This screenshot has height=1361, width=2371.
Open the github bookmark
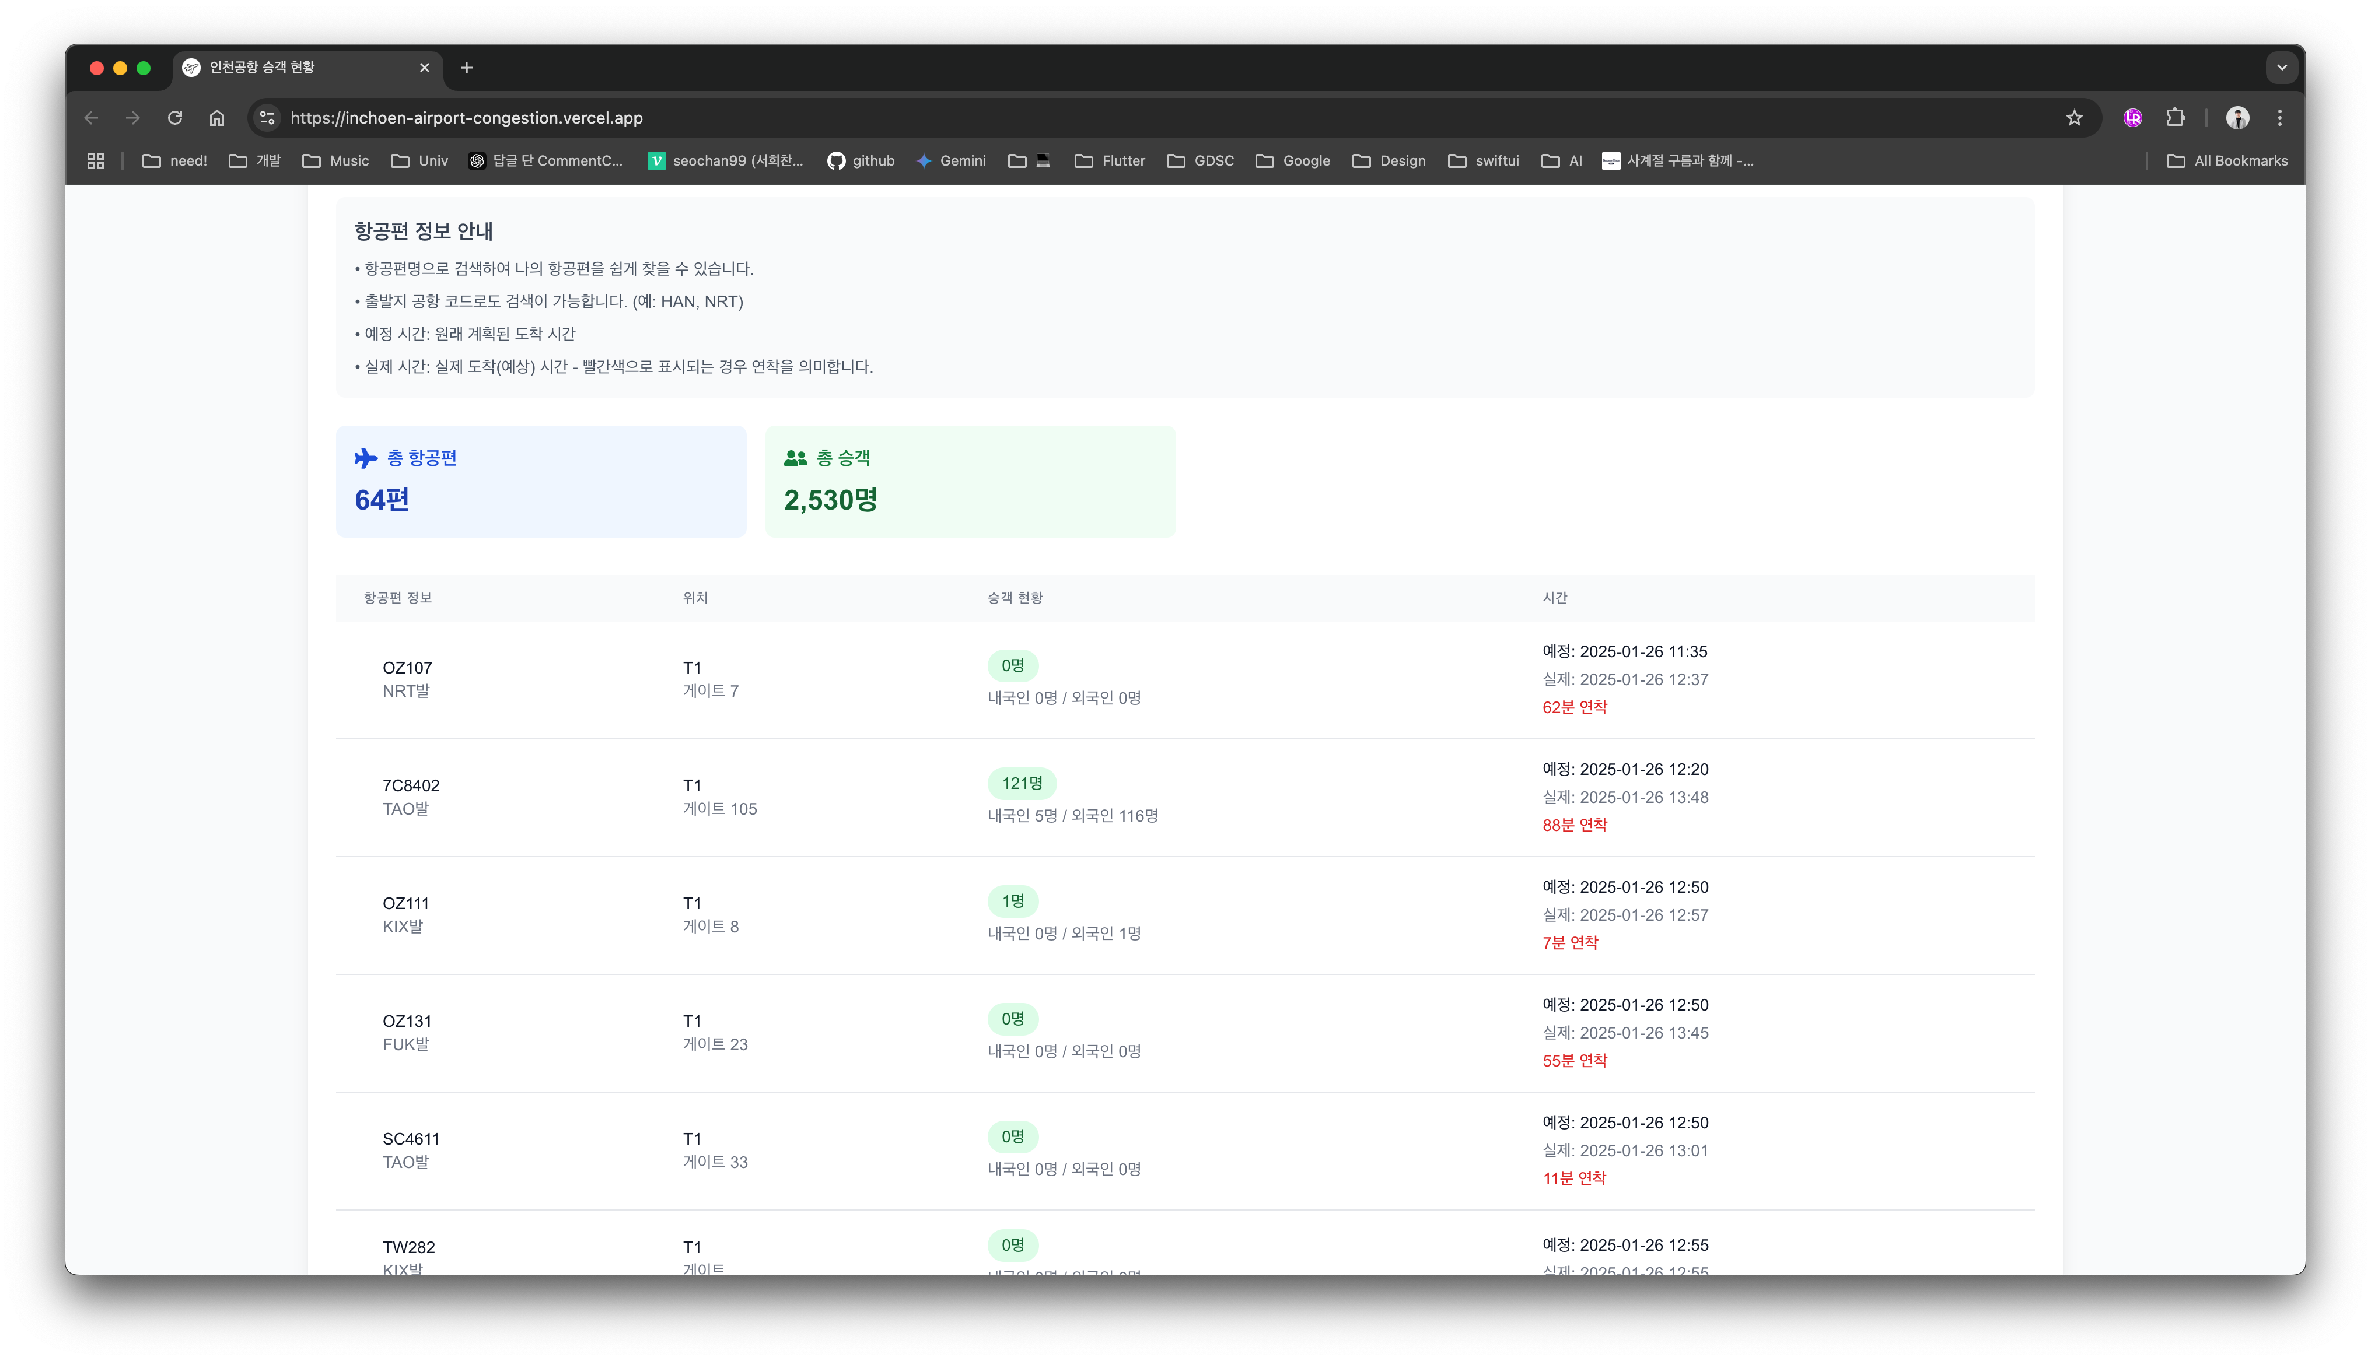coord(860,161)
